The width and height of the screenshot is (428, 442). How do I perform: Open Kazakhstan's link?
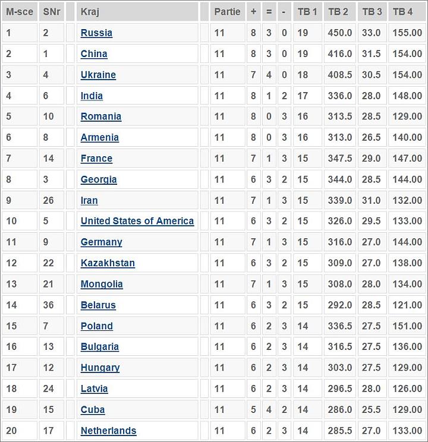click(108, 263)
